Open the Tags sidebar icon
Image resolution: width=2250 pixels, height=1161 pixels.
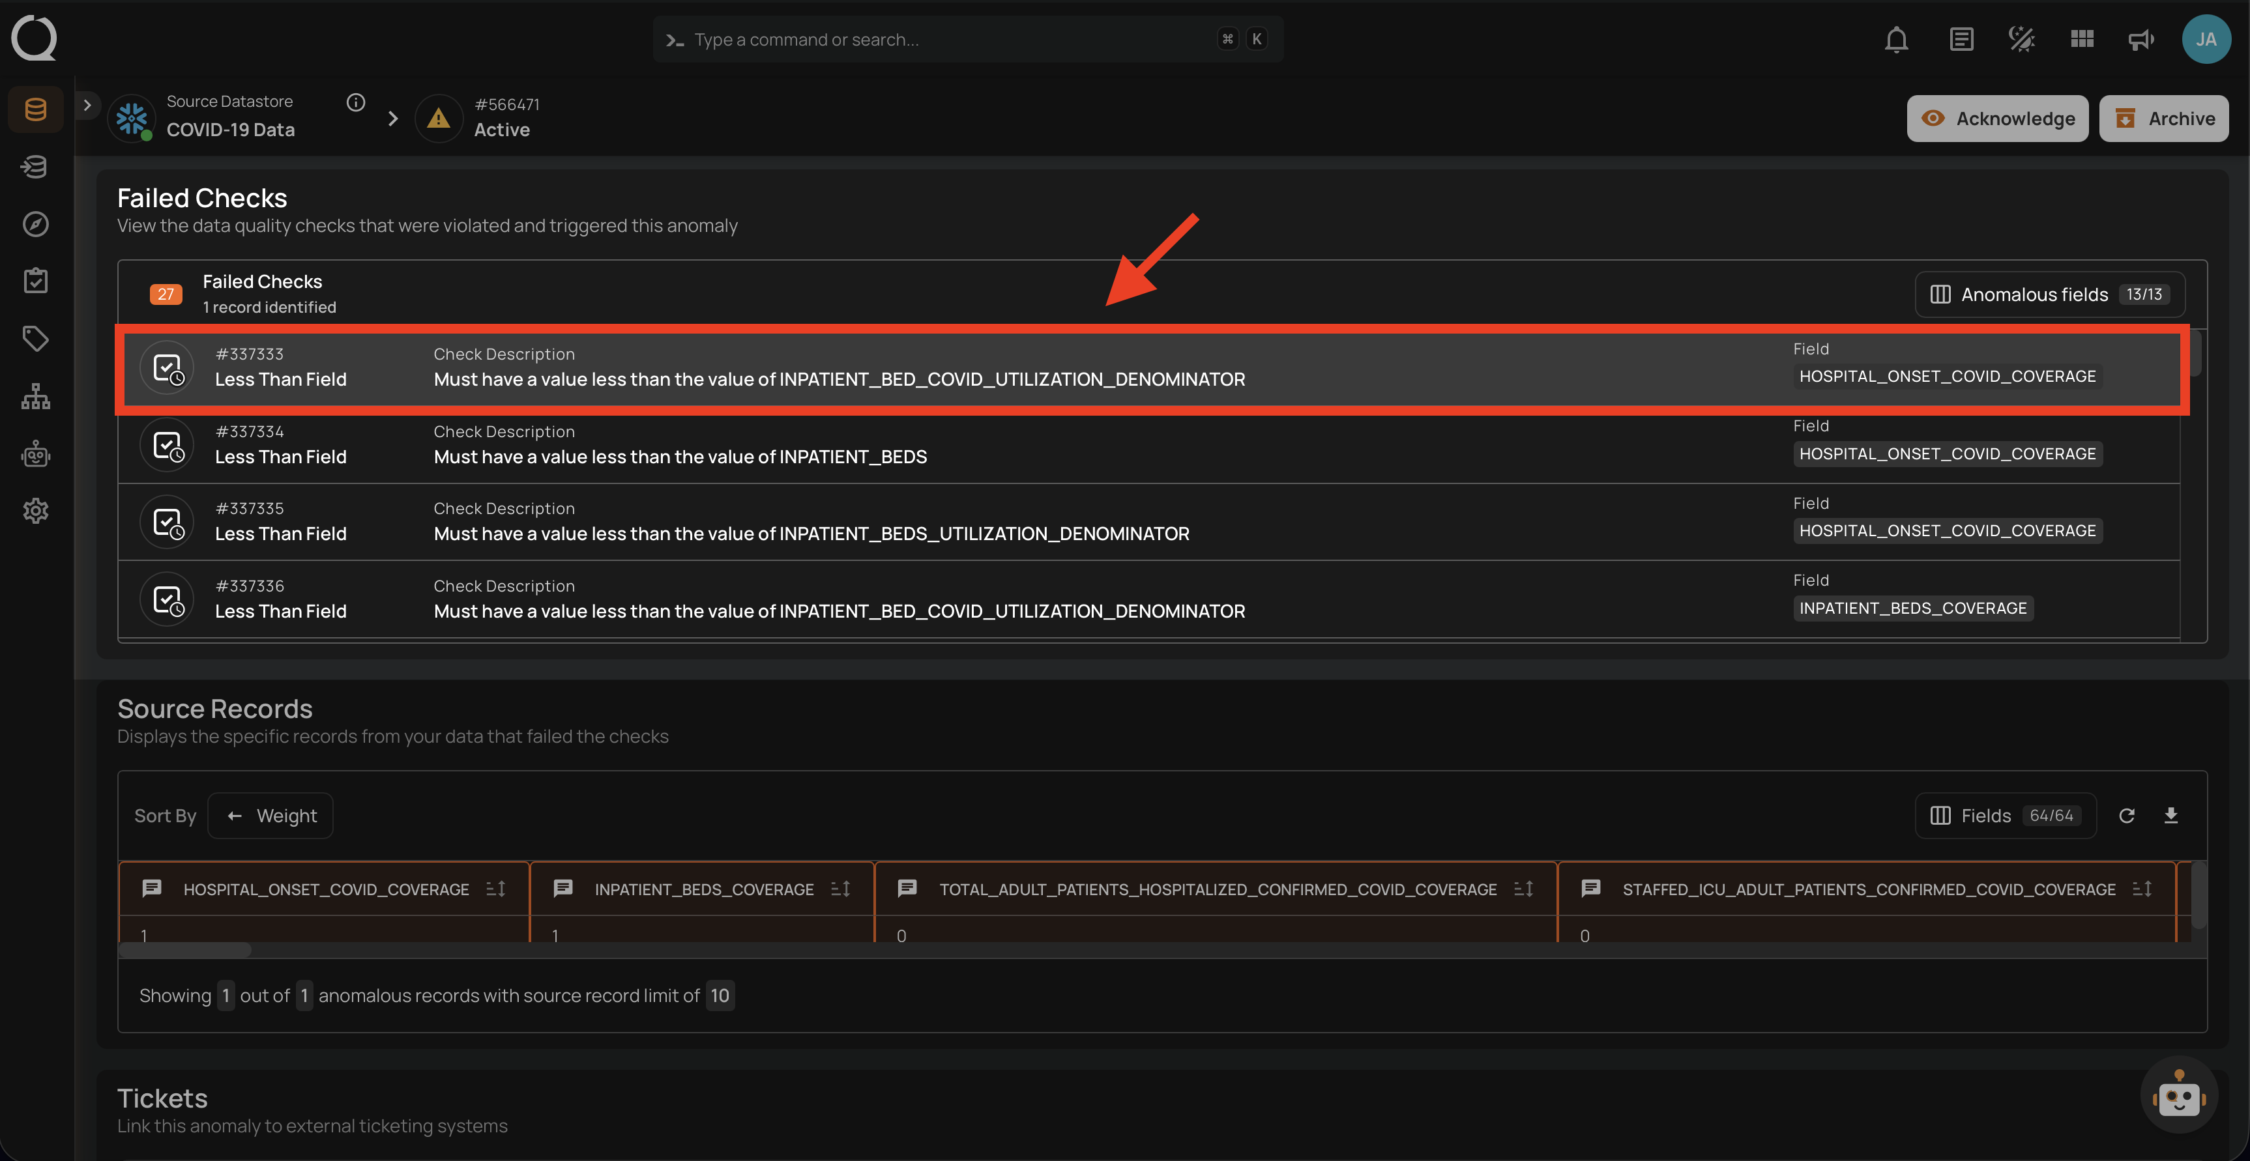click(x=36, y=338)
